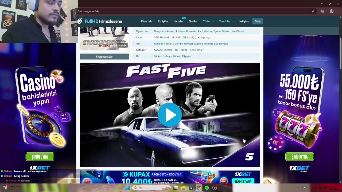
Task: Open OBS Studio from the taskbar
Action: [x=215, y=188]
